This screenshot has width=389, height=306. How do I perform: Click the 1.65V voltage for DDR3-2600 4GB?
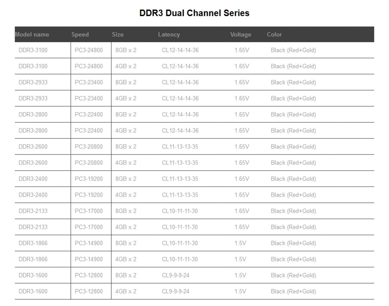point(242,163)
